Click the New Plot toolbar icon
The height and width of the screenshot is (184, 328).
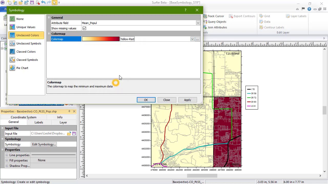(9, 3)
